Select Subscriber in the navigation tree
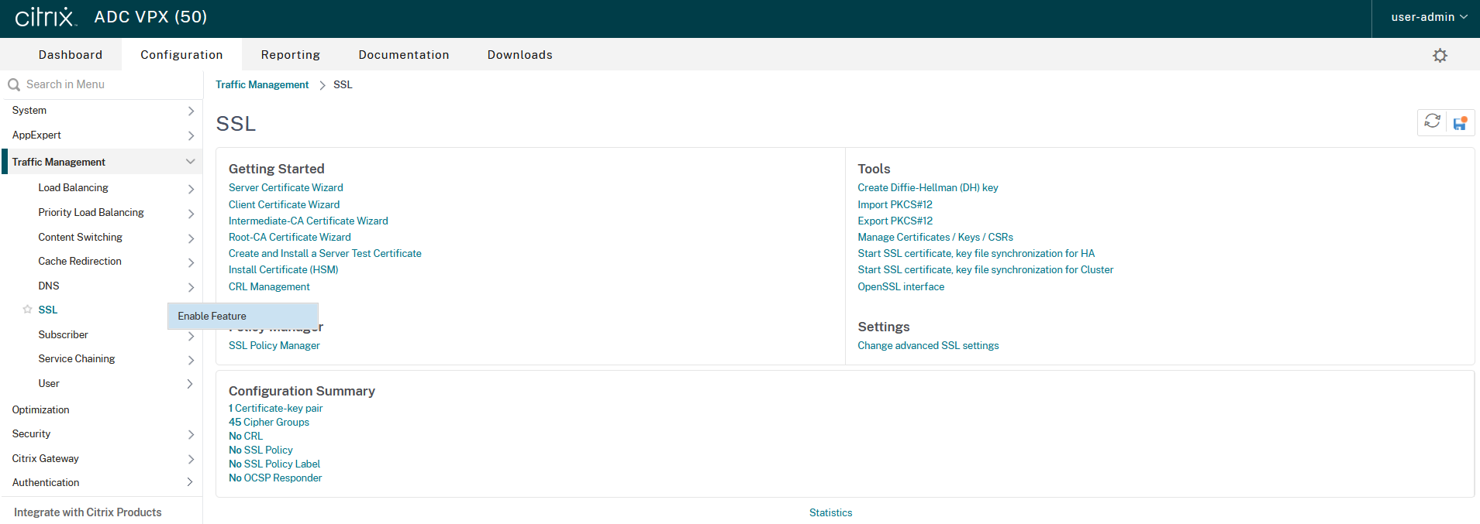 click(64, 335)
